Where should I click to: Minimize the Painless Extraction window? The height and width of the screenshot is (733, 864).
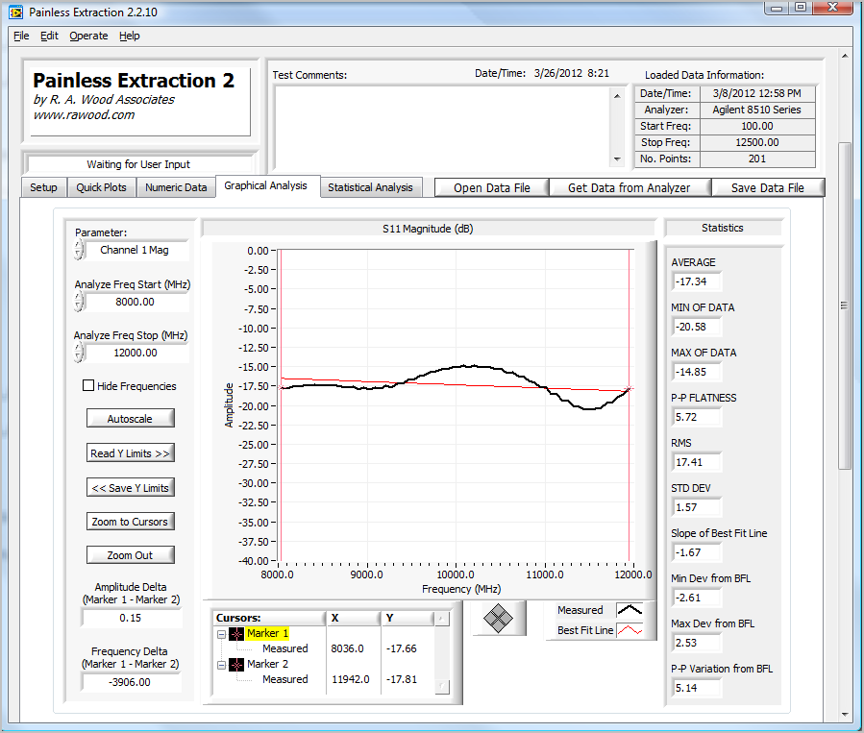[x=777, y=9]
